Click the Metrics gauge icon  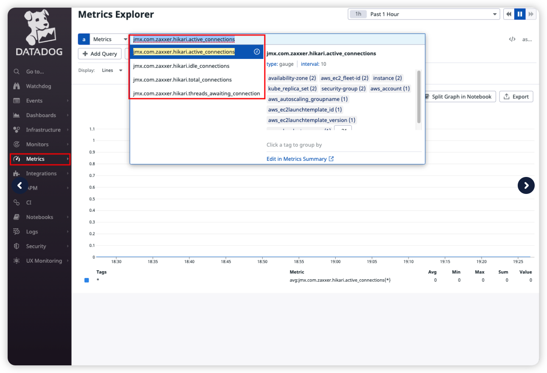click(17, 159)
